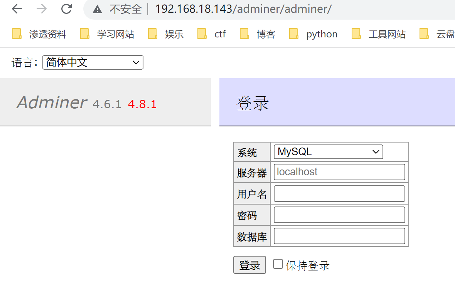Expand the database system selector arrow
Image resolution: width=455 pixels, height=282 pixels.
376,152
